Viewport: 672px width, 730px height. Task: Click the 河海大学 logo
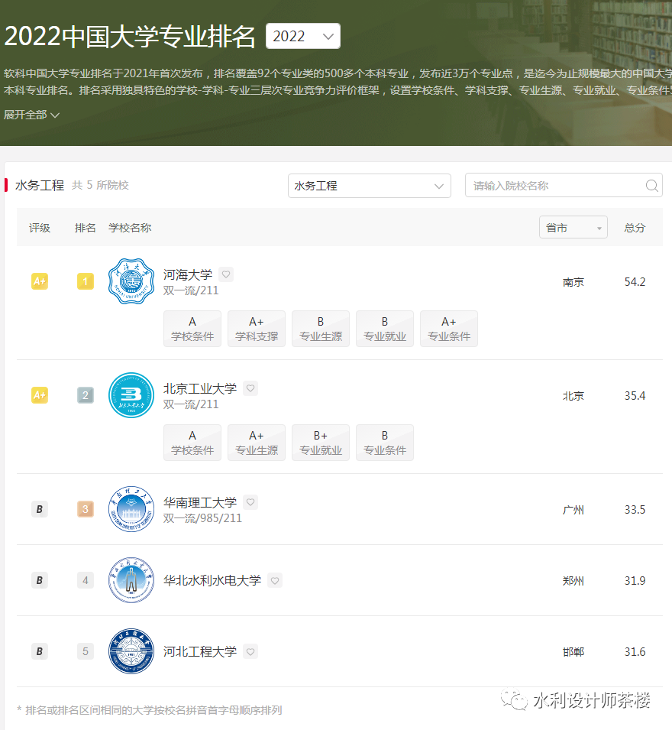pyautogui.click(x=131, y=281)
